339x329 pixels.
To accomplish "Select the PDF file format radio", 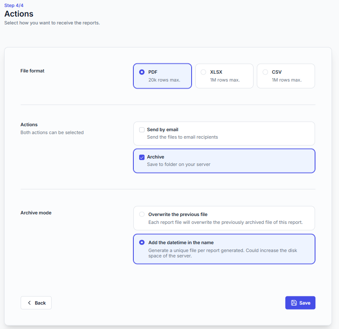I will (142, 72).
